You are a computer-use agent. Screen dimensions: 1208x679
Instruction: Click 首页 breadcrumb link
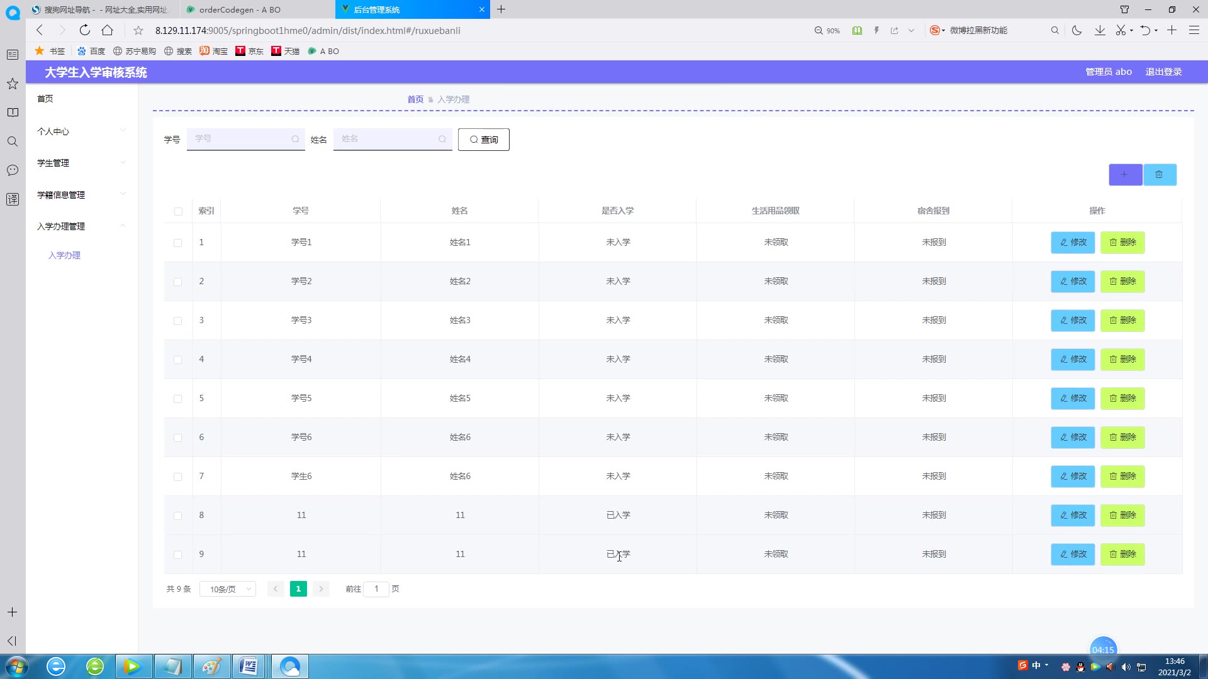point(415,99)
